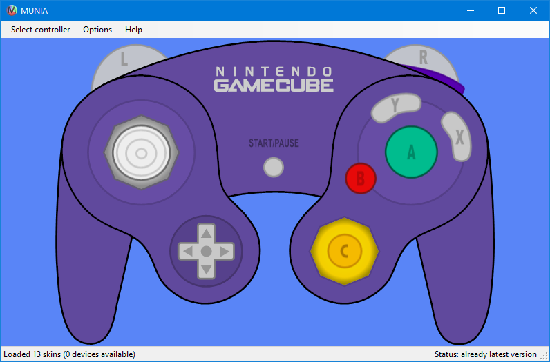550x362 pixels.
Task: Click the grey Y button on controller
Action: coord(396,108)
